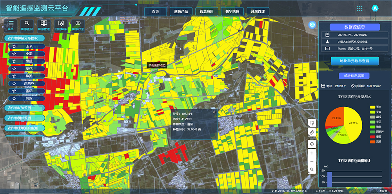Collapse the 农作物种植分布提取 section
This screenshot has width=392, height=194.
pyautogui.click(x=23, y=38)
